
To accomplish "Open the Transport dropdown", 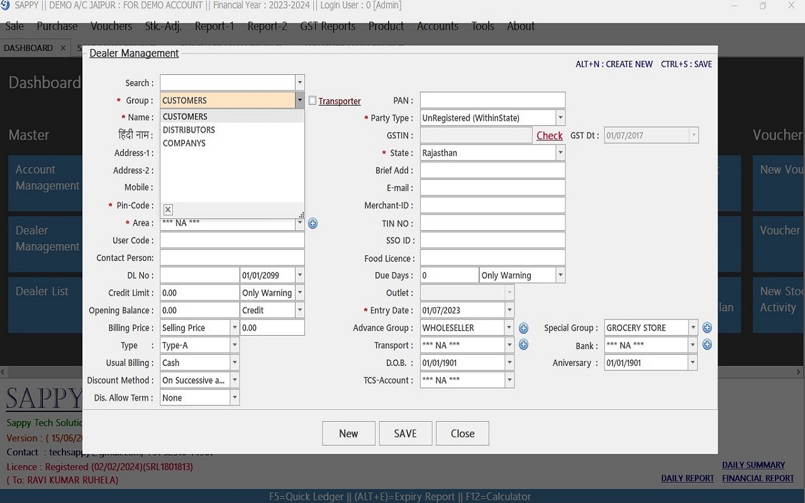I will click(x=509, y=345).
